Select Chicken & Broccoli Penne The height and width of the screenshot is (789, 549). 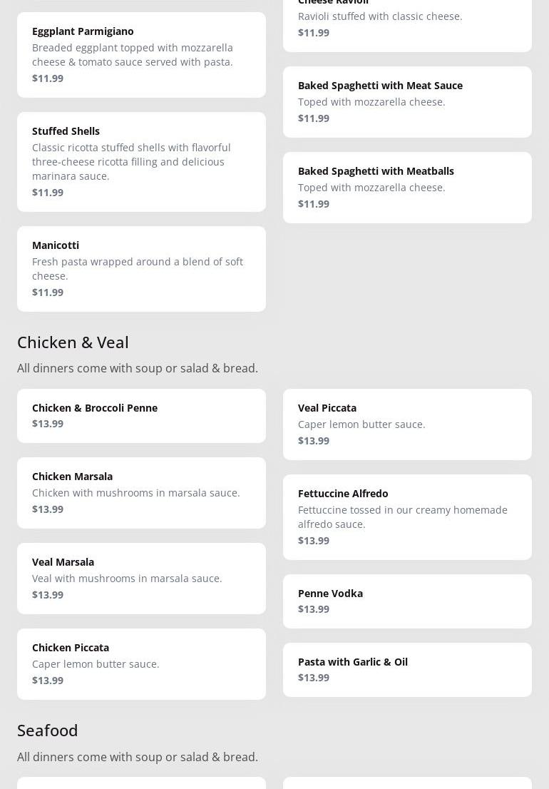[x=141, y=416]
